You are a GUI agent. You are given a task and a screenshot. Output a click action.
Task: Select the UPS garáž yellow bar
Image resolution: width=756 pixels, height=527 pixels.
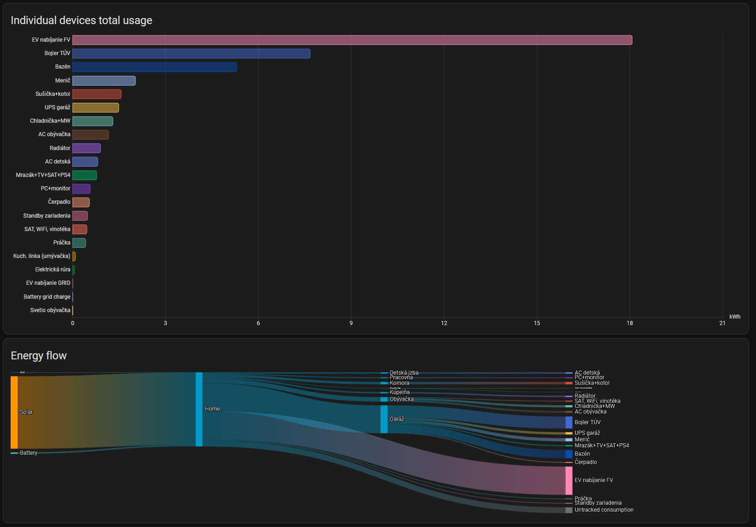(95, 108)
